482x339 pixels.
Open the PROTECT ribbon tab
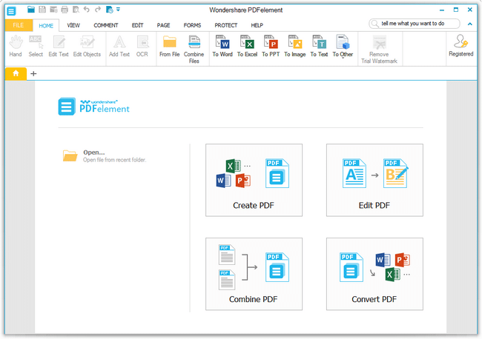click(225, 25)
